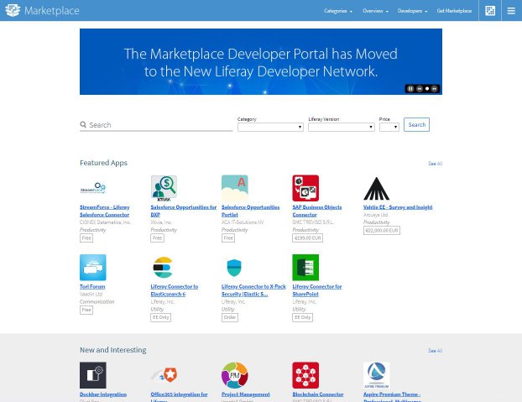
Task: Open SAP Business Objects Connector link
Action: (317, 211)
